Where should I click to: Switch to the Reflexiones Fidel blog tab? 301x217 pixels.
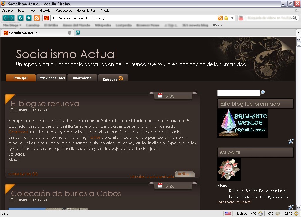click(x=51, y=78)
